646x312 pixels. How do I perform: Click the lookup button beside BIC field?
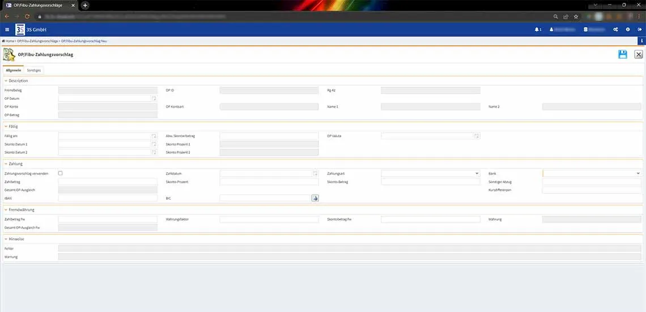(x=315, y=198)
